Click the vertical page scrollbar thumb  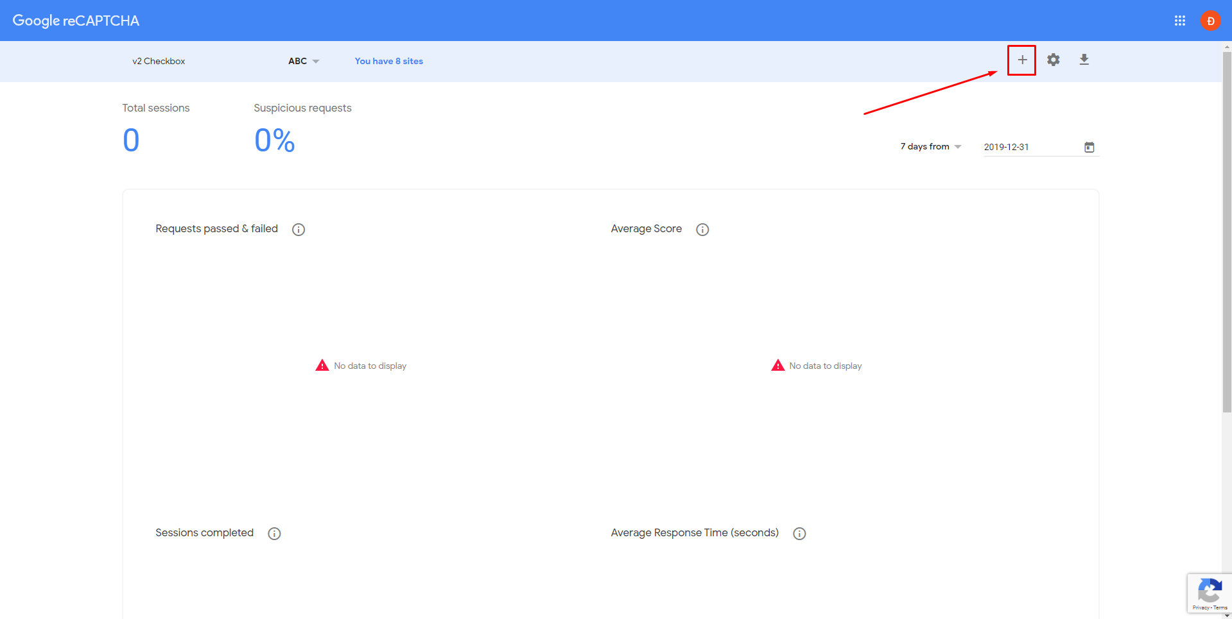pos(1227,231)
